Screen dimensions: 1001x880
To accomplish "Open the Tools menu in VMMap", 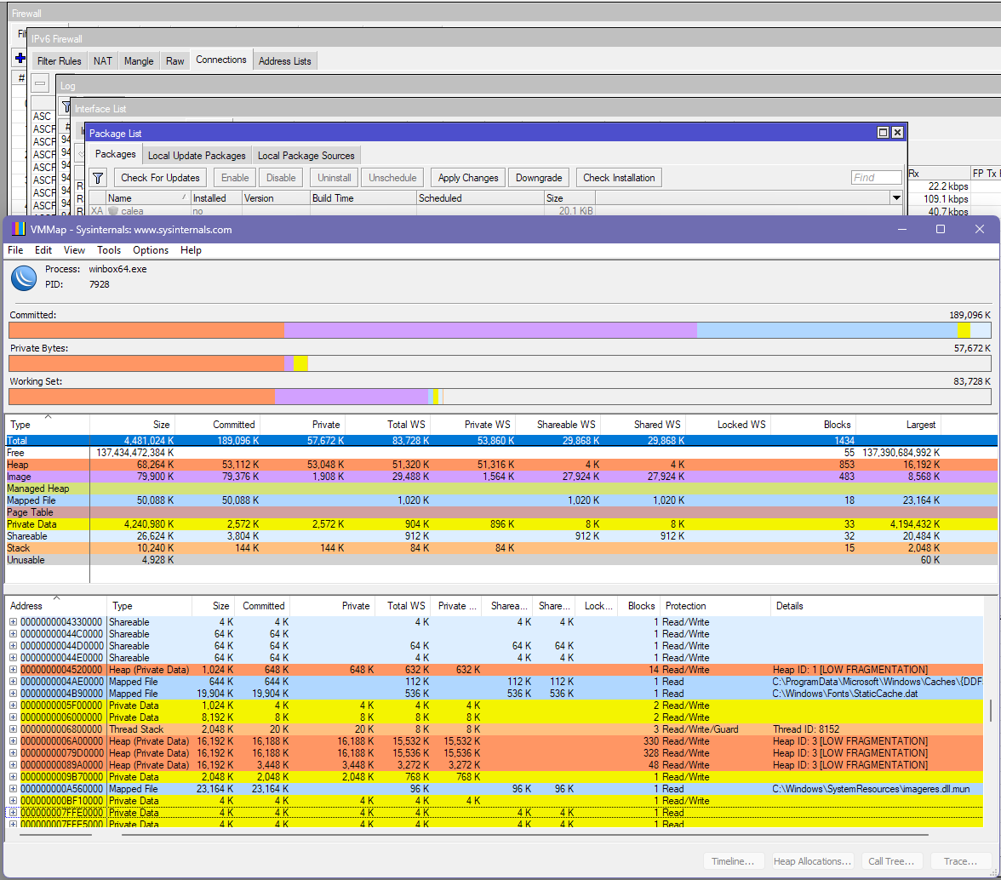I will (109, 250).
